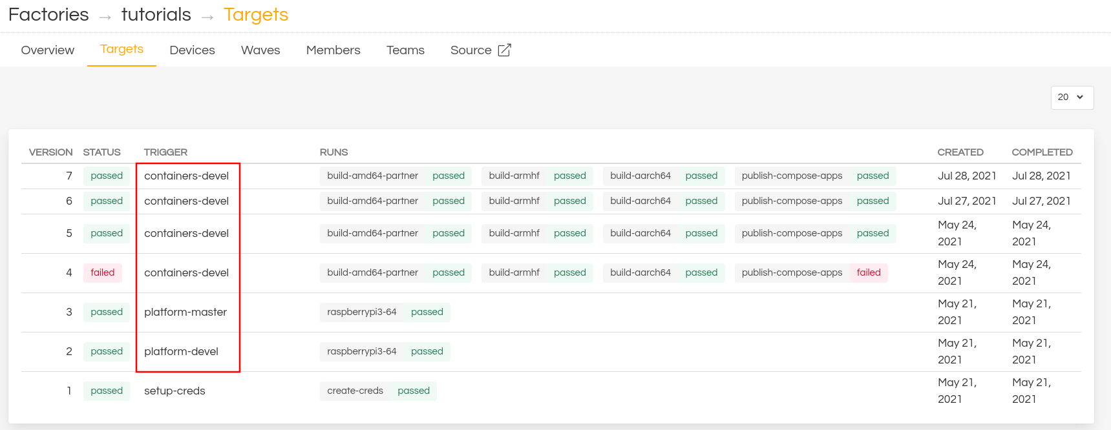The image size is (1111, 430).
Task: Open build-aarch64 run of version 5
Action: 664,233
